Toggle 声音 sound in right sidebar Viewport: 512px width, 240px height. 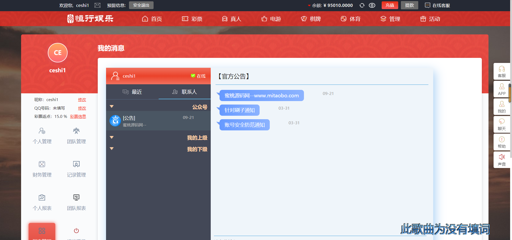[502, 160]
